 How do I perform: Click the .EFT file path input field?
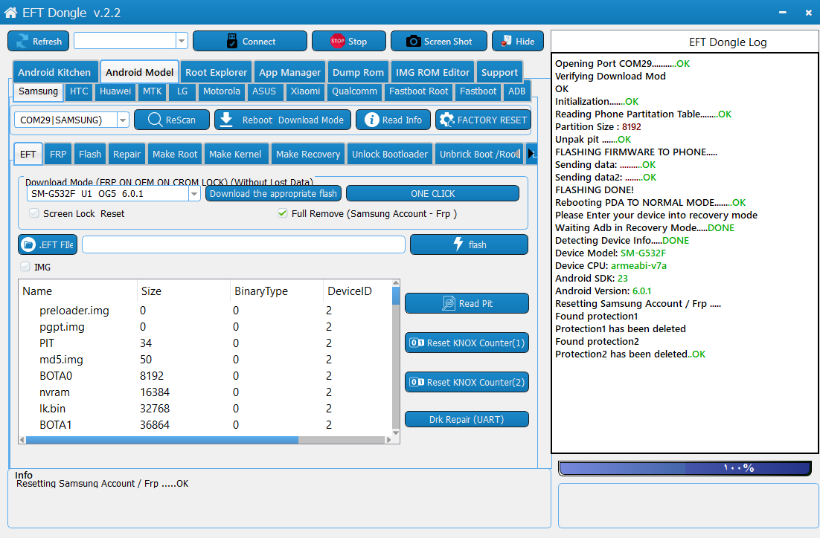point(244,244)
